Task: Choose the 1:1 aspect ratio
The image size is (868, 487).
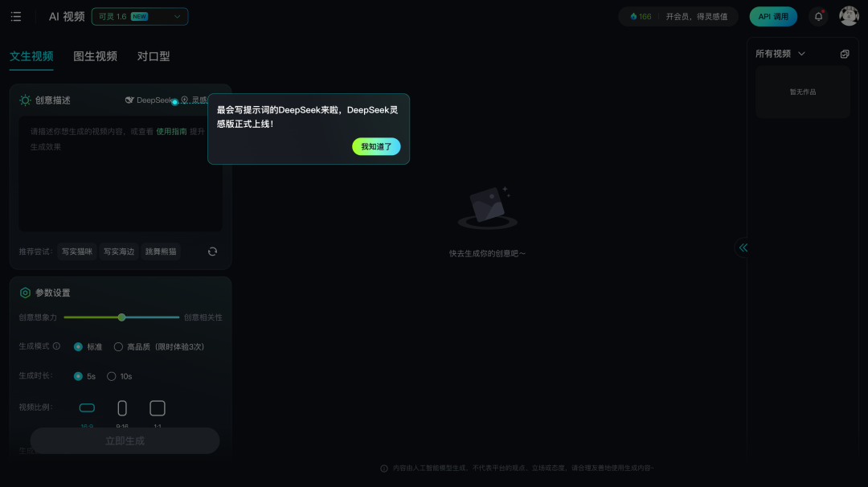Action: coord(158,408)
